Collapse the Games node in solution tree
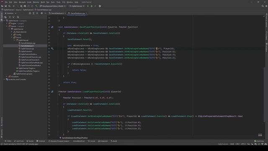This screenshot has width=268, height=151. click(7, 26)
